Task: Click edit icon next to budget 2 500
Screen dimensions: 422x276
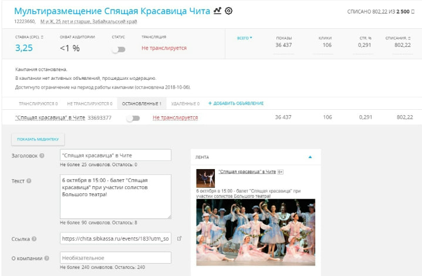Action: [x=413, y=12]
